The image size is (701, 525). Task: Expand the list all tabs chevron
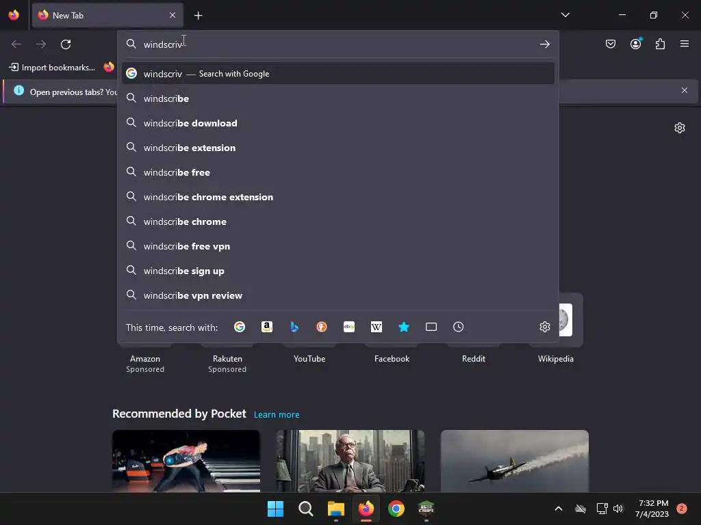565,15
